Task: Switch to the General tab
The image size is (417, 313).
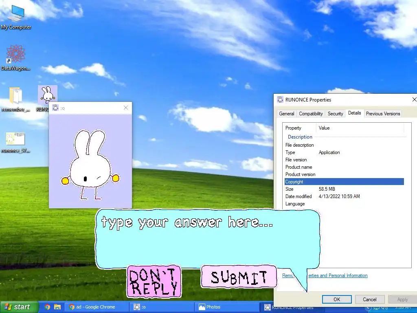Action: pos(286,114)
